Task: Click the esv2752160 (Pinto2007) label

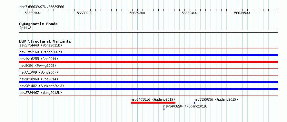Action: 41,52
